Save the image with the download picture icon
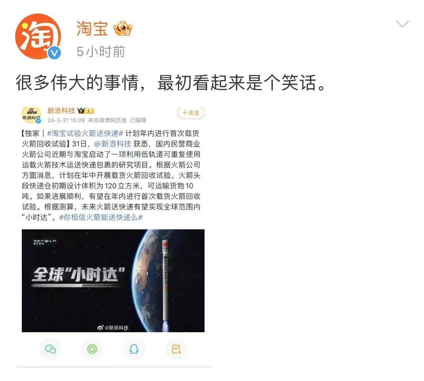The width and height of the screenshot is (424, 381). pyautogui.click(x=176, y=349)
